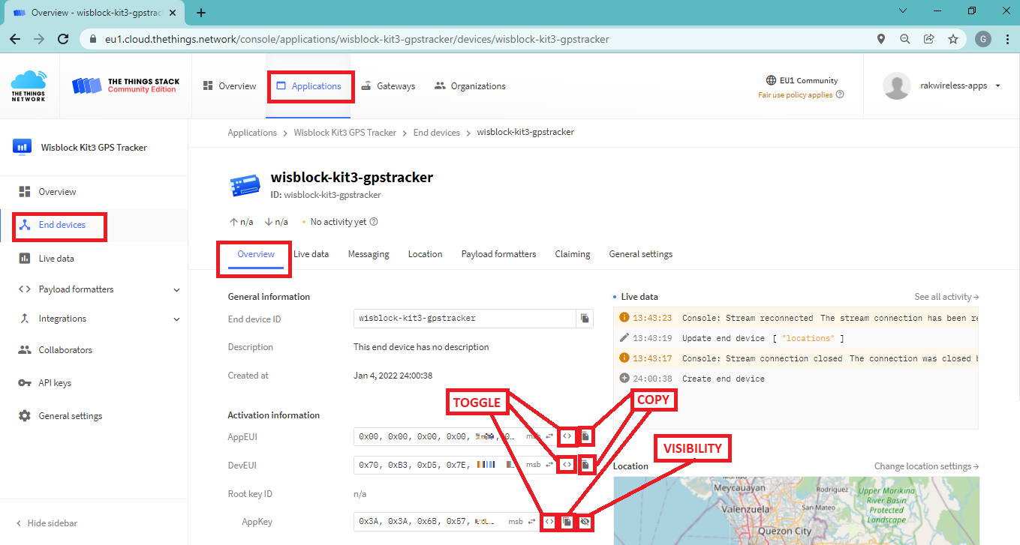Toggle AppEUI array formatting
1020x545 pixels.
[567, 436]
